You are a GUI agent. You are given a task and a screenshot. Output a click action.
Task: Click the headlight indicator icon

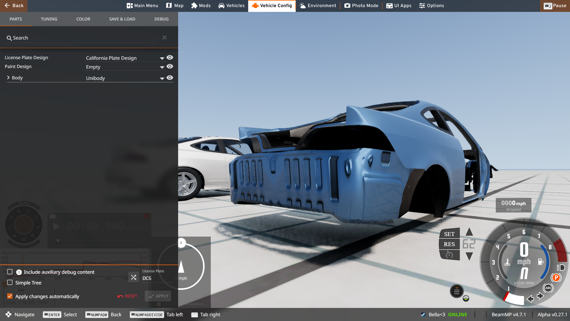tap(560, 267)
